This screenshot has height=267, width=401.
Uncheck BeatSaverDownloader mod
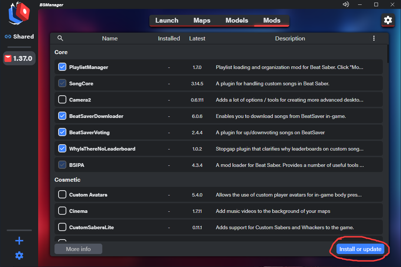pos(62,116)
